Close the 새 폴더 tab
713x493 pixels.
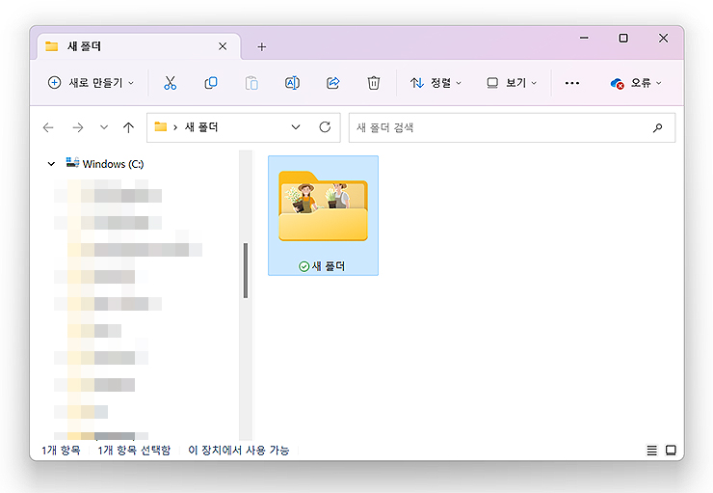[x=223, y=46]
